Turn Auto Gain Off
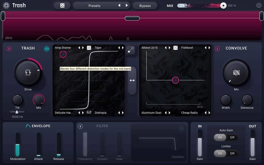The image size is (264, 165). click(232, 137)
